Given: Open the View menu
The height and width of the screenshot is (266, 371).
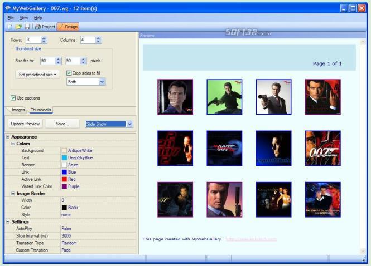Looking at the screenshot, I should (x=23, y=18).
